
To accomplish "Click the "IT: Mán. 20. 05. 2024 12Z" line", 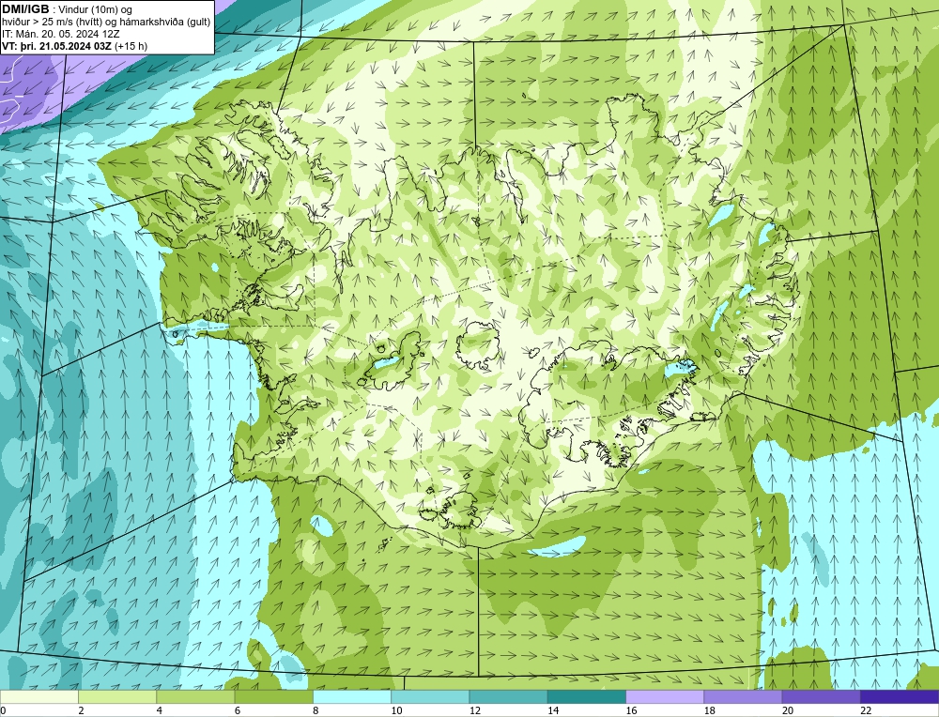I will [61, 34].
